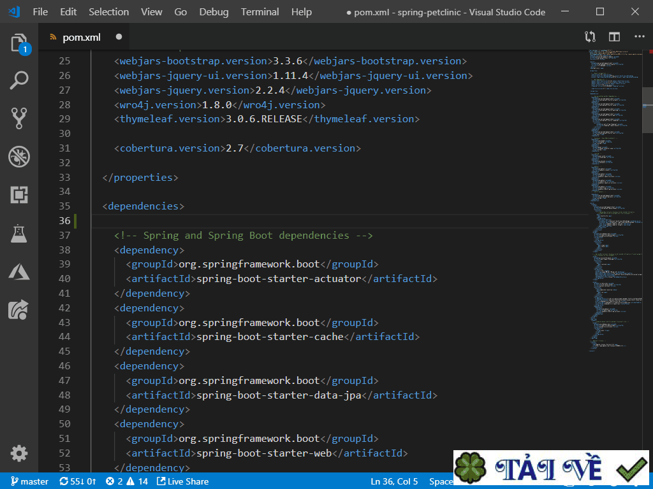
Task: Open Go to Line via Ln 36 Col 5
Action: click(x=394, y=481)
